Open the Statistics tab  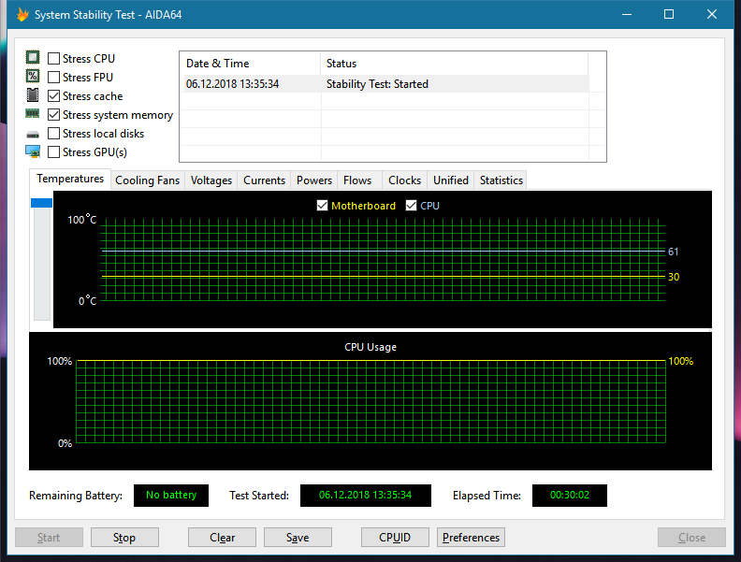tap(501, 180)
